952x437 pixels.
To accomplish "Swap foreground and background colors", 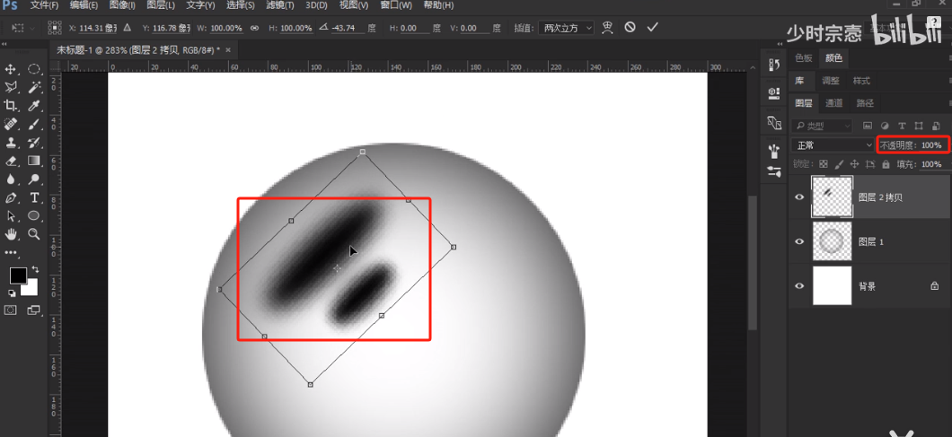I will [35, 269].
